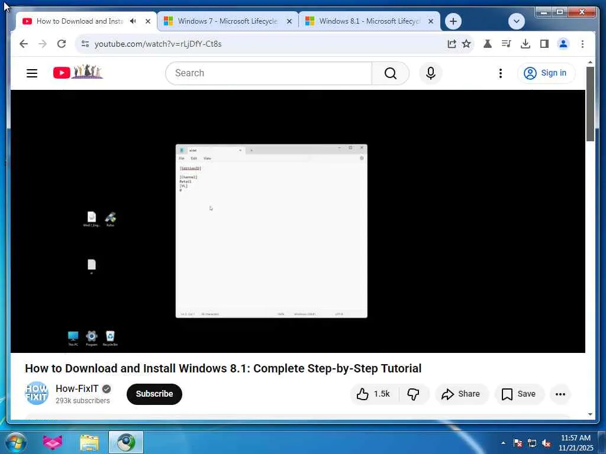This screenshot has height=454, width=606.
Task: Open the taskbar clock 11:57 AM
Action: point(576,443)
